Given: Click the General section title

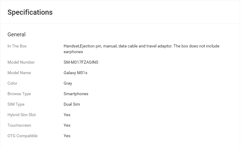Looking at the screenshot, I should (x=17, y=35).
